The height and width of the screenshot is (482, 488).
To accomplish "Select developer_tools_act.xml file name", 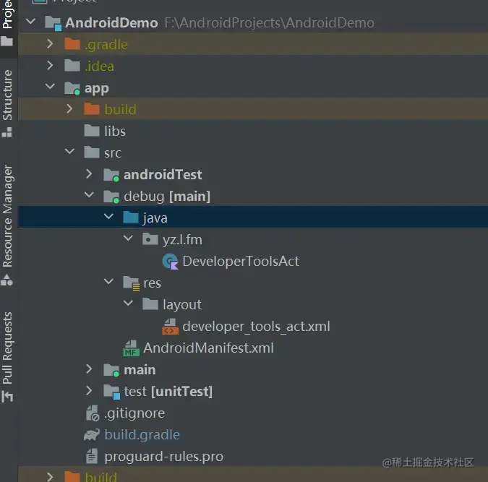I will click(256, 327).
